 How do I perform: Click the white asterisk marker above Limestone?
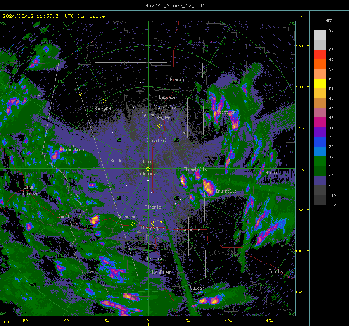click(73, 146)
